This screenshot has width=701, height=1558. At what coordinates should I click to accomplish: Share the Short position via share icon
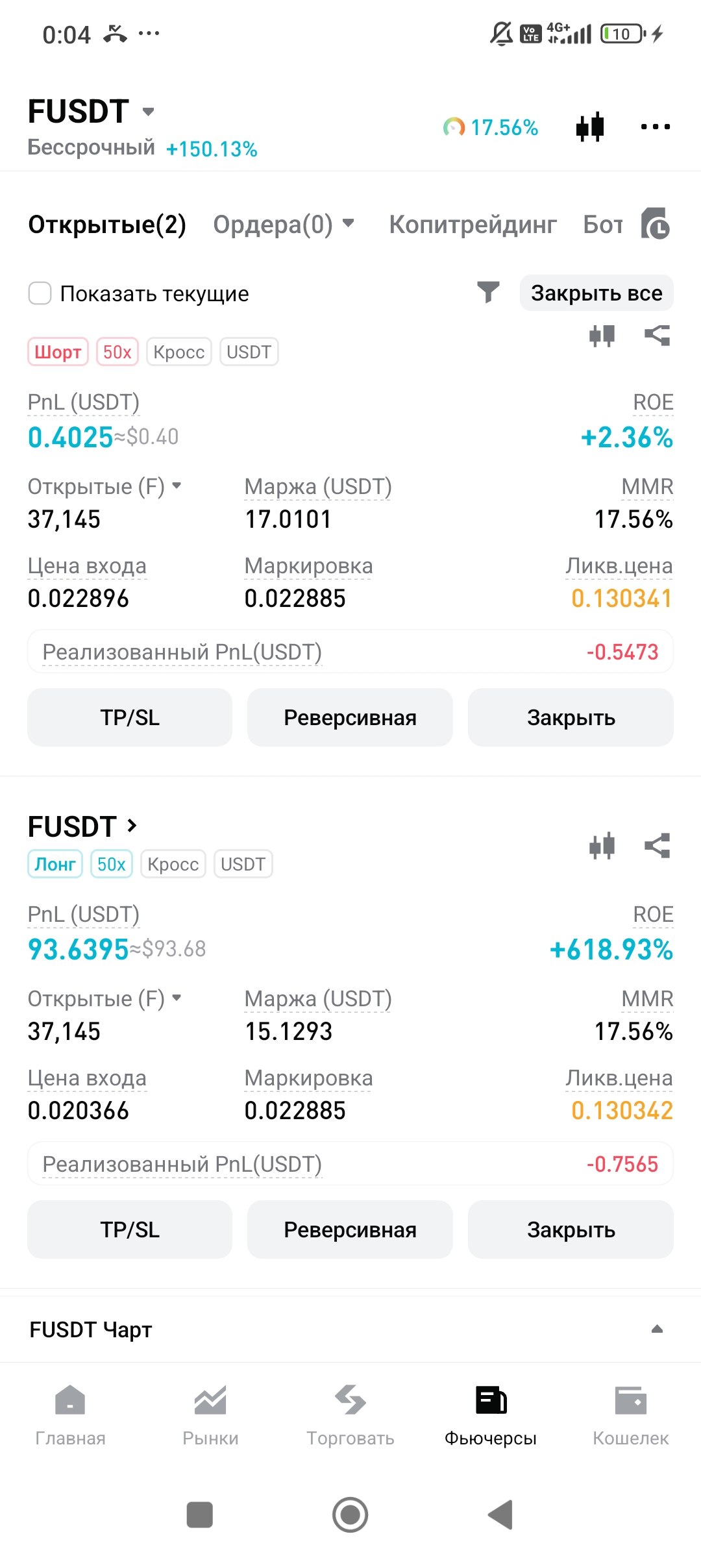coord(657,336)
